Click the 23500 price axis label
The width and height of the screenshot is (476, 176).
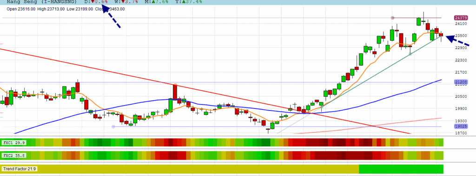pyautogui.click(x=461, y=36)
